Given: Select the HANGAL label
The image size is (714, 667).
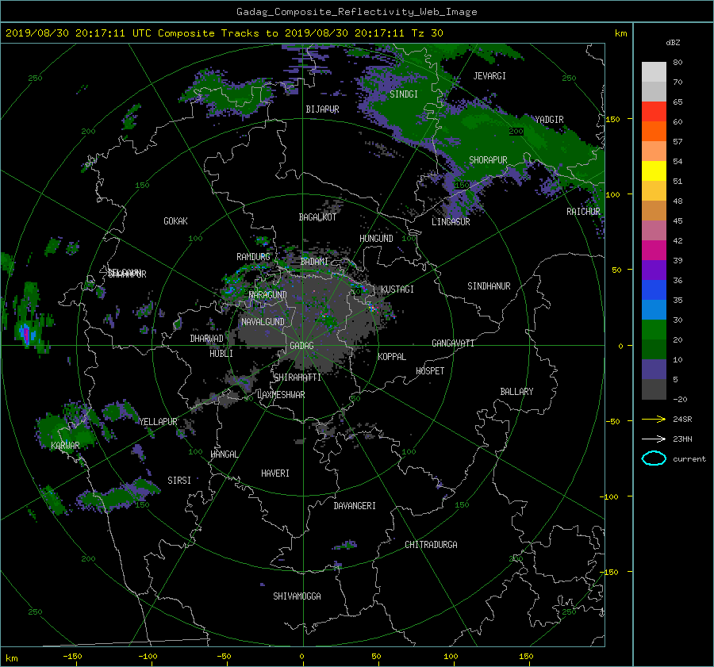Looking at the screenshot, I should click(224, 454).
